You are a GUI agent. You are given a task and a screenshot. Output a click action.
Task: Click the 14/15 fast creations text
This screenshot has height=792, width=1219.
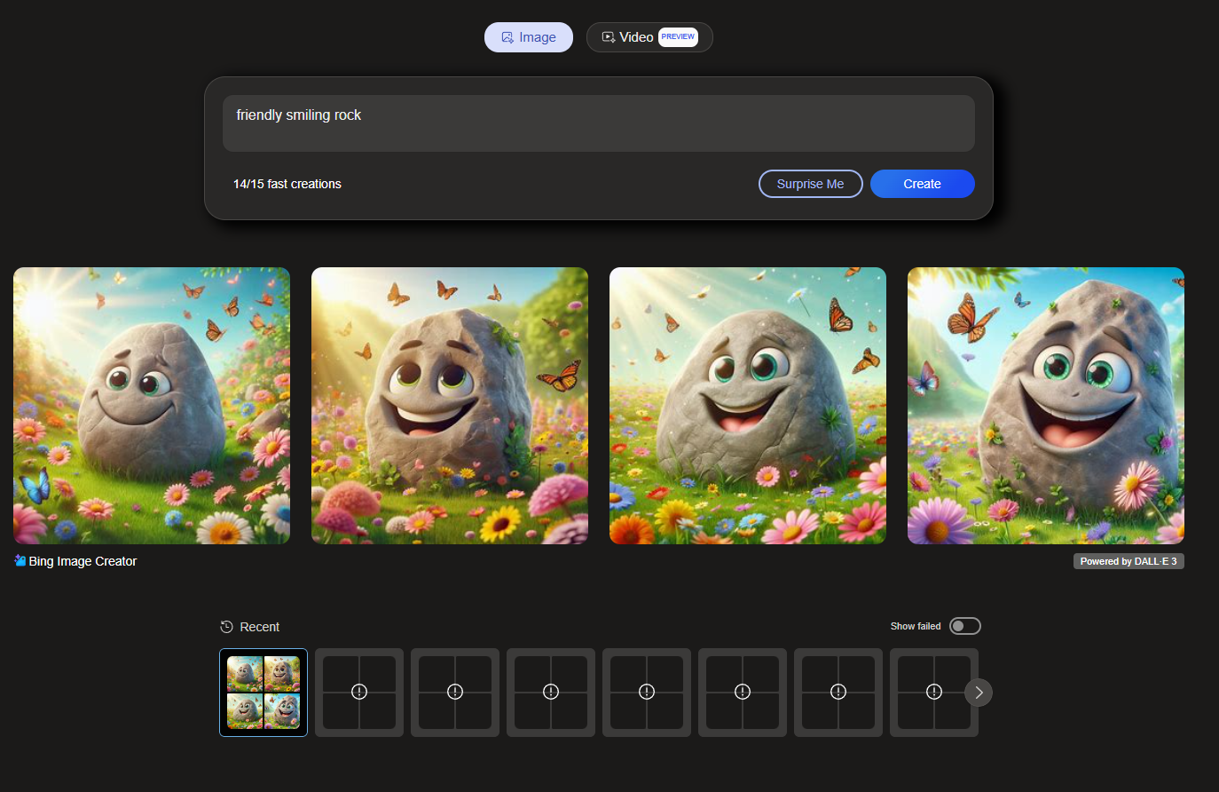[287, 184]
